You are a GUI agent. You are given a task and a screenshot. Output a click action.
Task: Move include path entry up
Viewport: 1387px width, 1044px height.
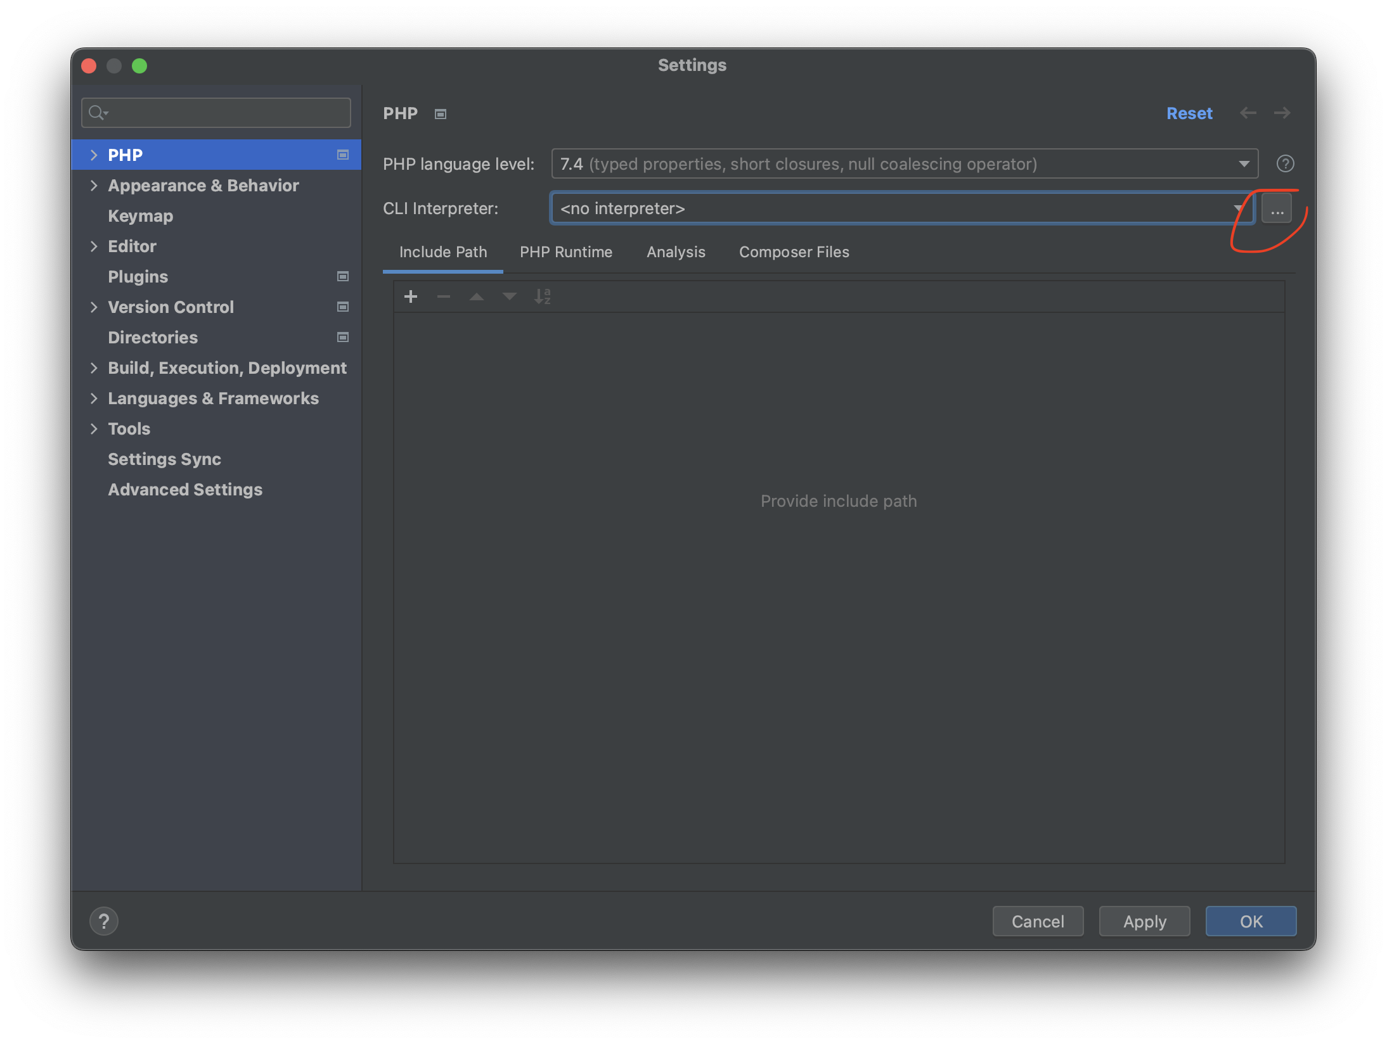[x=476, y=296]
